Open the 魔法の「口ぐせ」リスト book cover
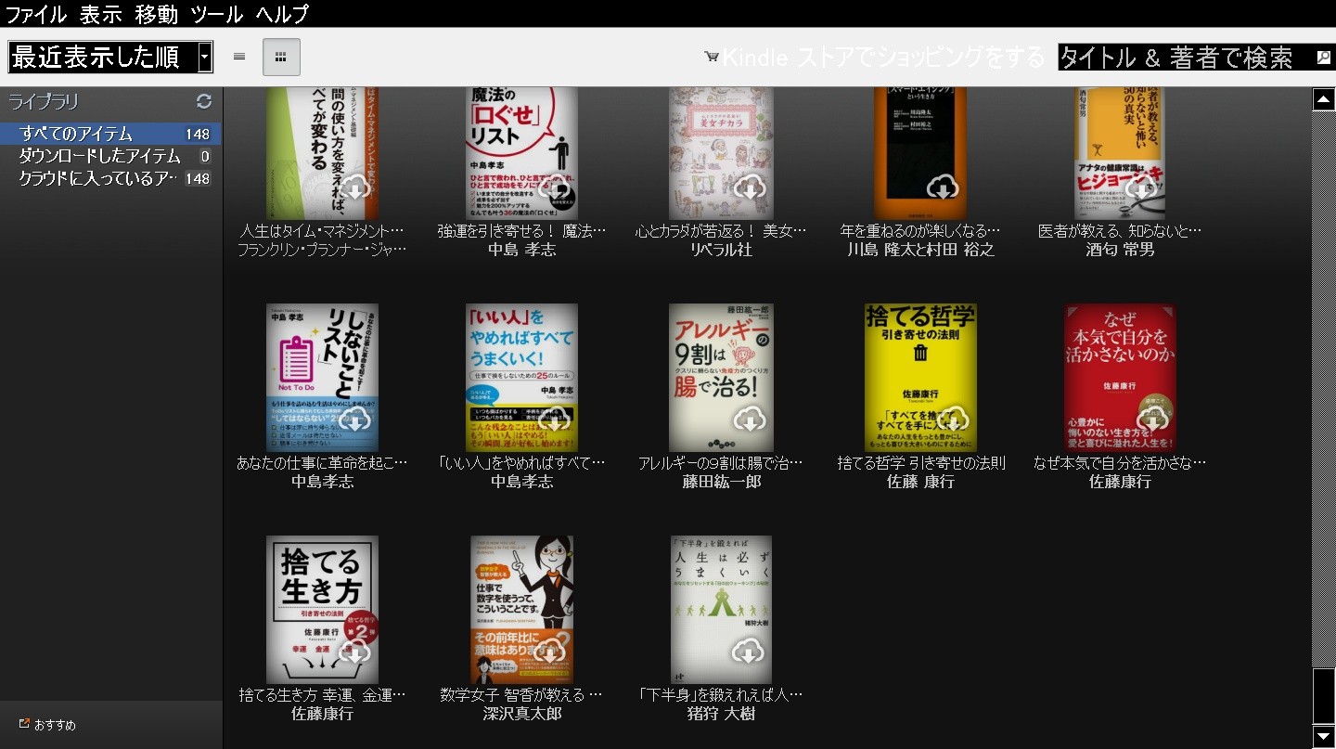The width and height of the screenshot is (1336, 749). click(521, 154)
